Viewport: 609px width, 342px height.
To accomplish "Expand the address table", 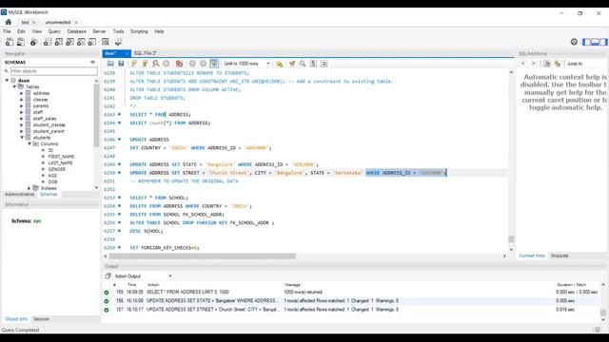I will (22, 93).
